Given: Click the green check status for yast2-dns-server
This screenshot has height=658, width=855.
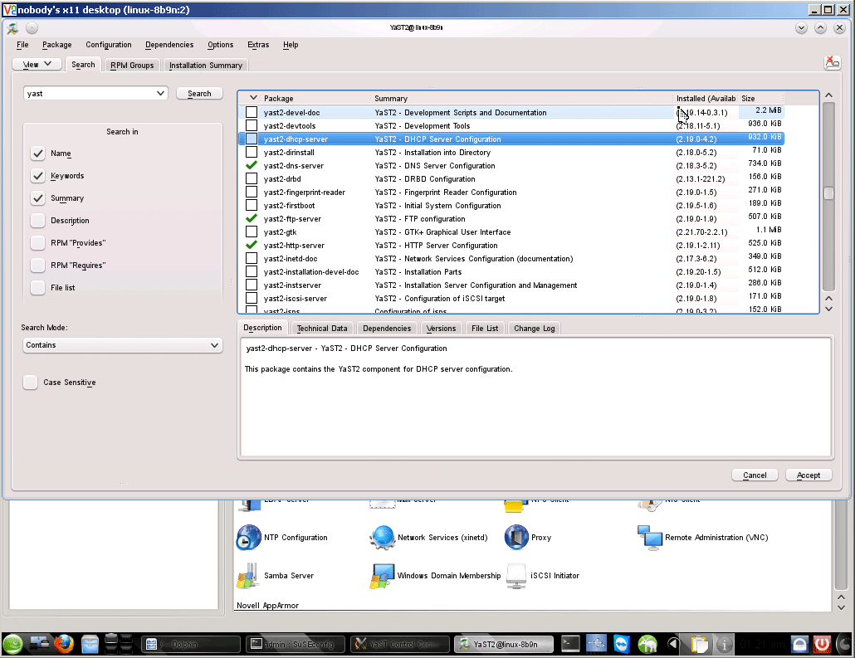Looking at the screenshot, I should (252, 165).
